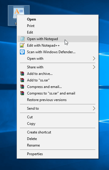Select Cut from the context menu
This screenshot has width=109, height=170.
point(58,117)
